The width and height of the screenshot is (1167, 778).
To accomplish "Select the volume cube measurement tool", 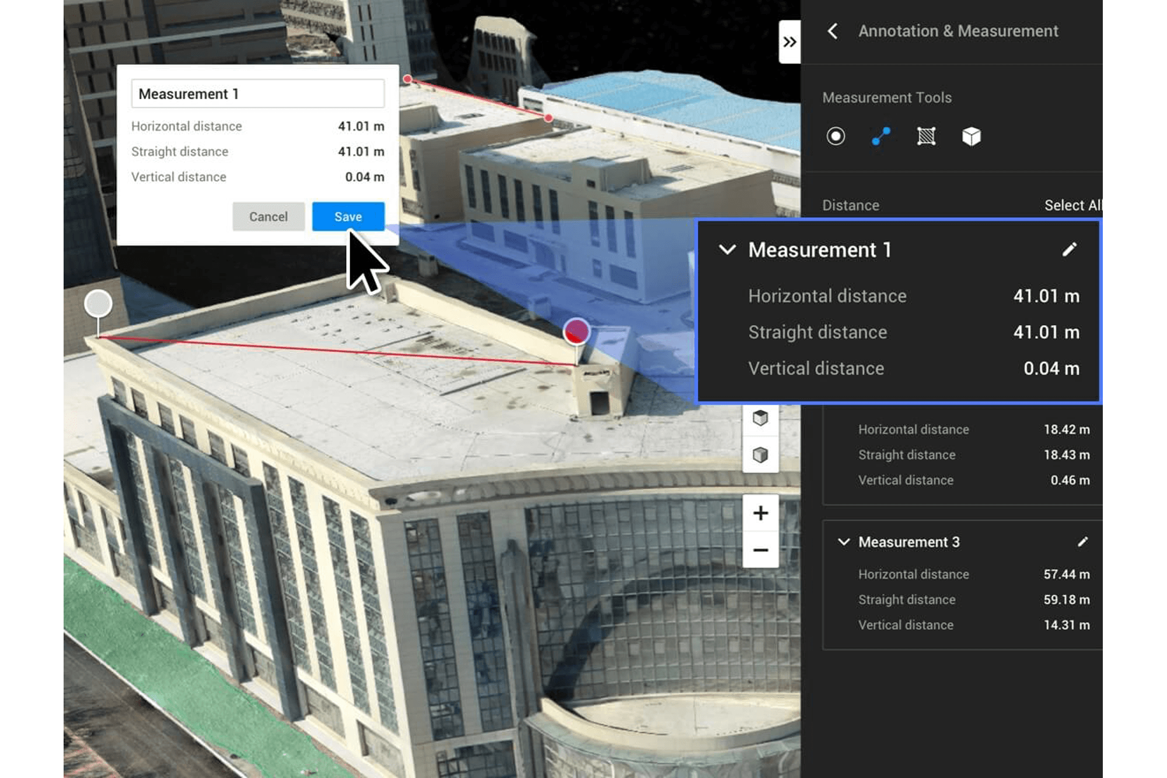I will (972, 137).
